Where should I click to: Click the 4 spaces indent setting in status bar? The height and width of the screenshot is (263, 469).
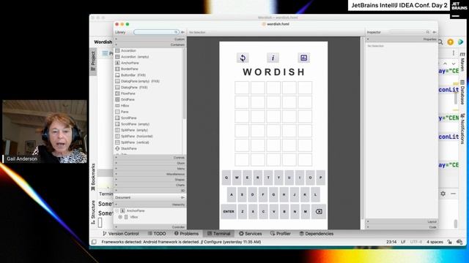coord(435,242)
